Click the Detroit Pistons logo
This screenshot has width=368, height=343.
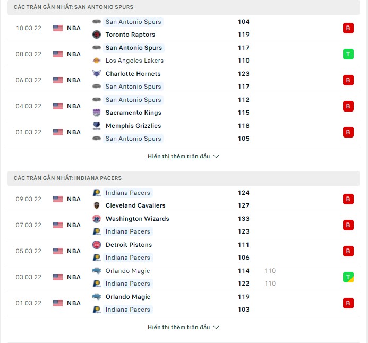[97, 245]
